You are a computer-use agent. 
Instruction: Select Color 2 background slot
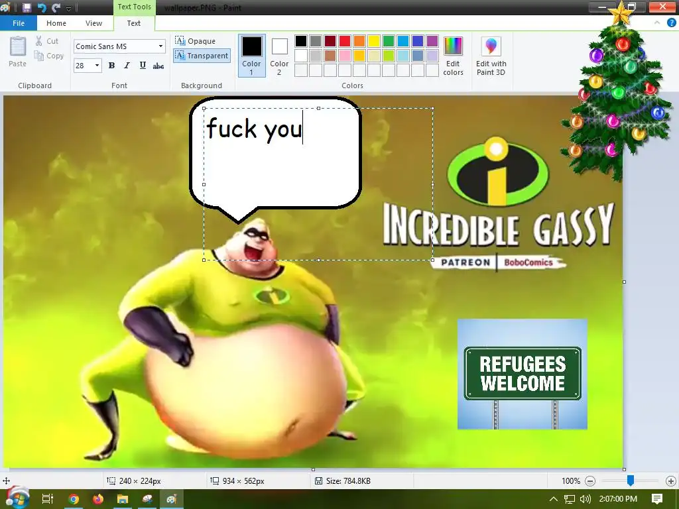click(279, 56)
